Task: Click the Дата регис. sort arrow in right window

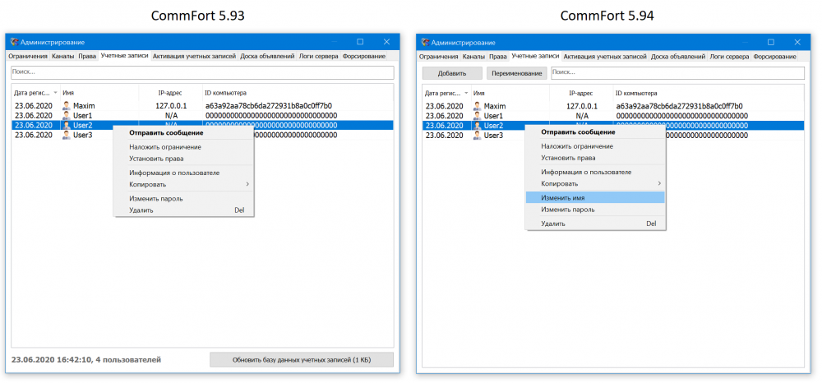Action: point(467,93)
